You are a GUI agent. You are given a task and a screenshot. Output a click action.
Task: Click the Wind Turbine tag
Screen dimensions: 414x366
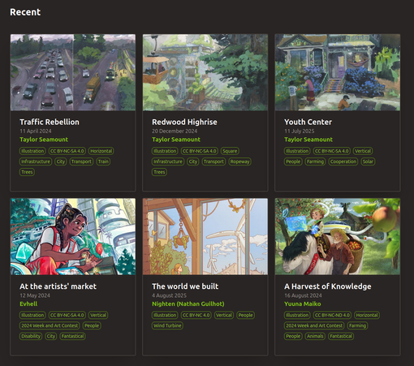tap(167, 325)
